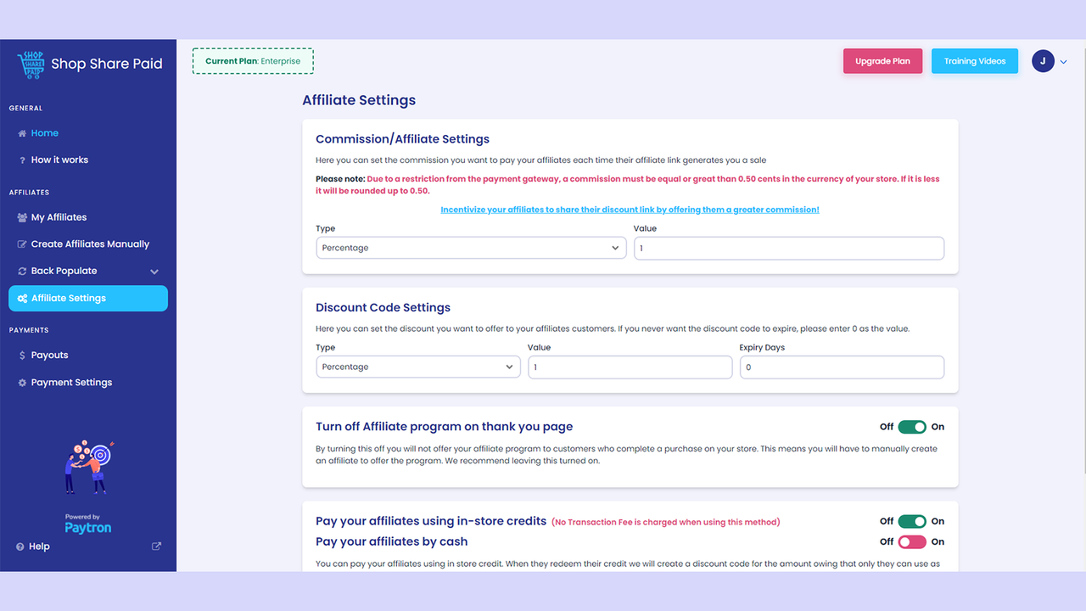Toggle the in-store credits payment switch
1086x611 pixels.
pyautogui.click(x=912, y=521)
